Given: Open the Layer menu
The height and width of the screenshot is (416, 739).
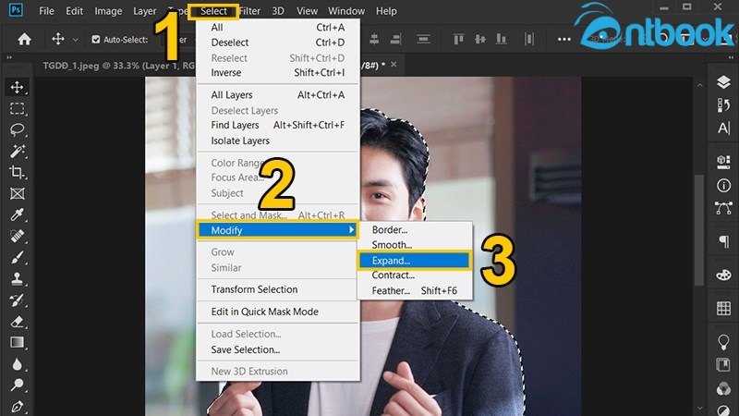Looking at the screenshot, I should (x=145, y=11).
